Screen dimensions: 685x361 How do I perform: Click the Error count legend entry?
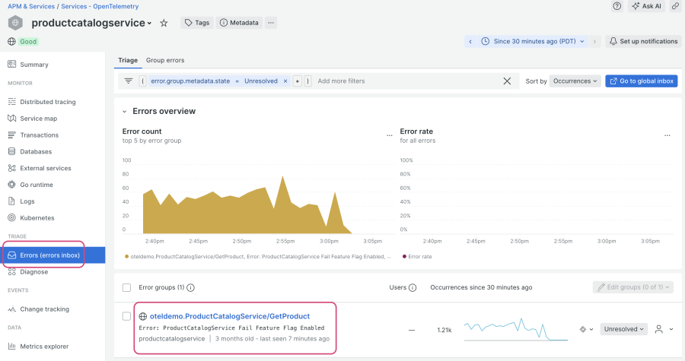click(258, 257)
